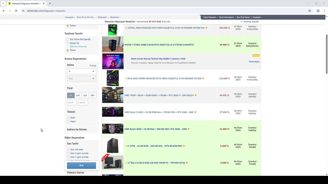Select Son 24 saat listing date

68,149
